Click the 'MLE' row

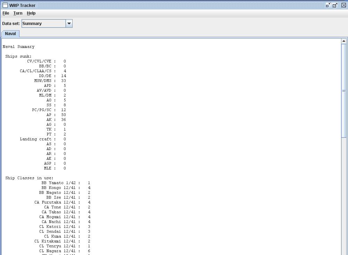55,169
